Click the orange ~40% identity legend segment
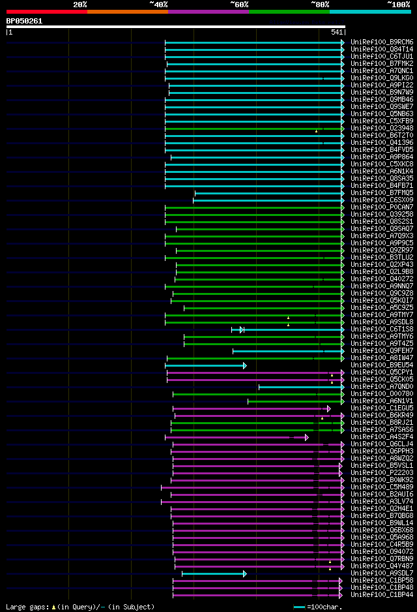The image size is (417, 612). coord(128,12)
